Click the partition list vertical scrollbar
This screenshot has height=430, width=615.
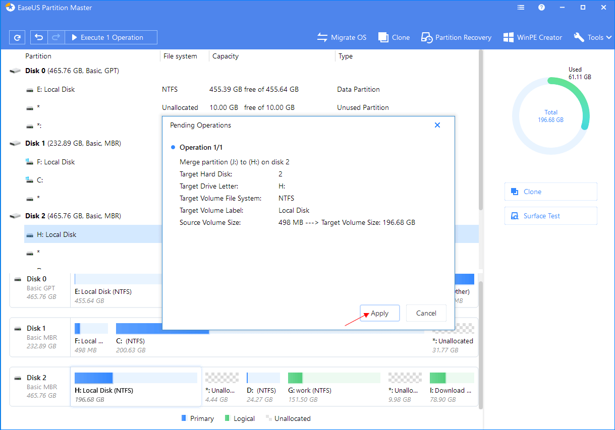point(481,131)
